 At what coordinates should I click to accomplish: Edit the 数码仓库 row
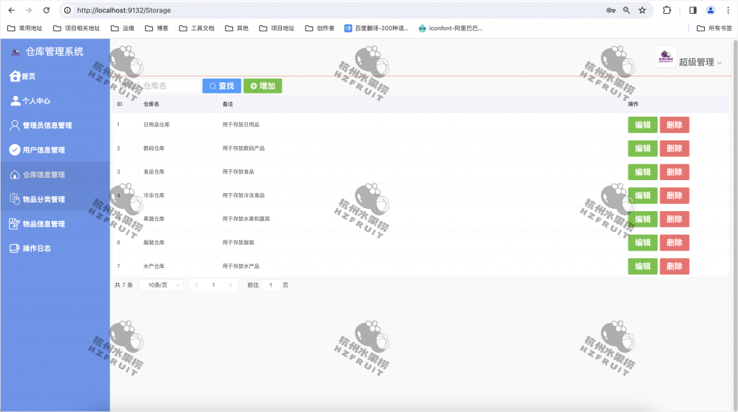642,148
